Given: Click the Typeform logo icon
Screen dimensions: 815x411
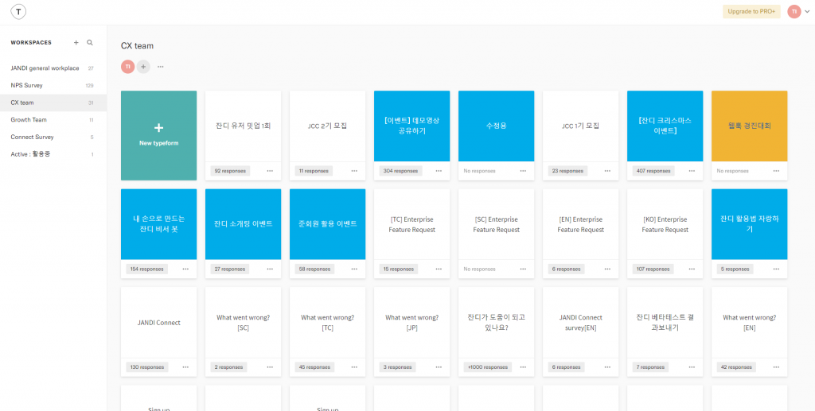Looking at the screenshot, I should 18,11.
